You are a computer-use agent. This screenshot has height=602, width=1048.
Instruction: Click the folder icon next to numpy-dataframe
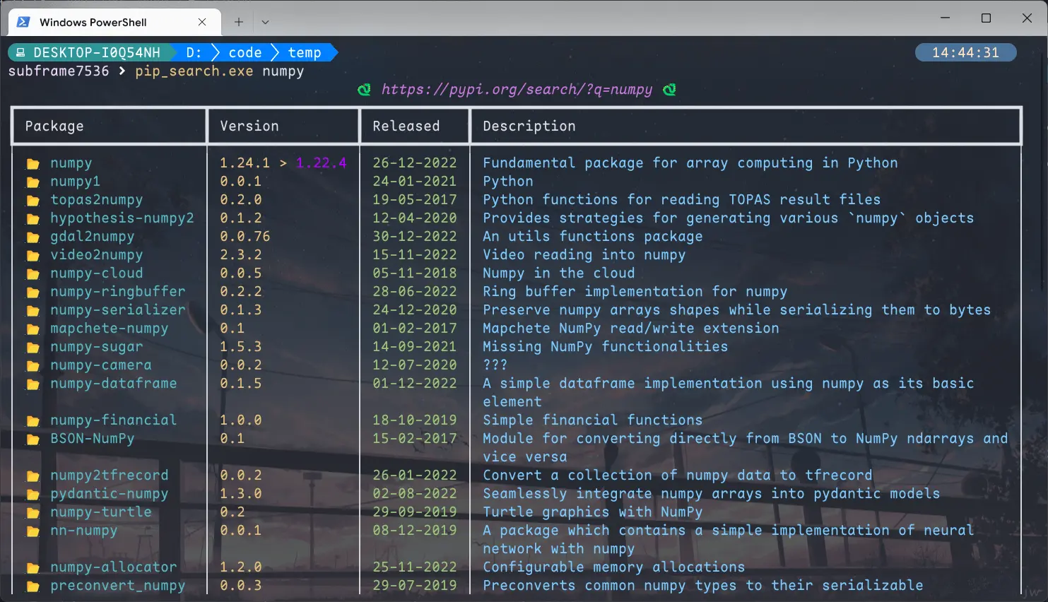pos(33,384)
